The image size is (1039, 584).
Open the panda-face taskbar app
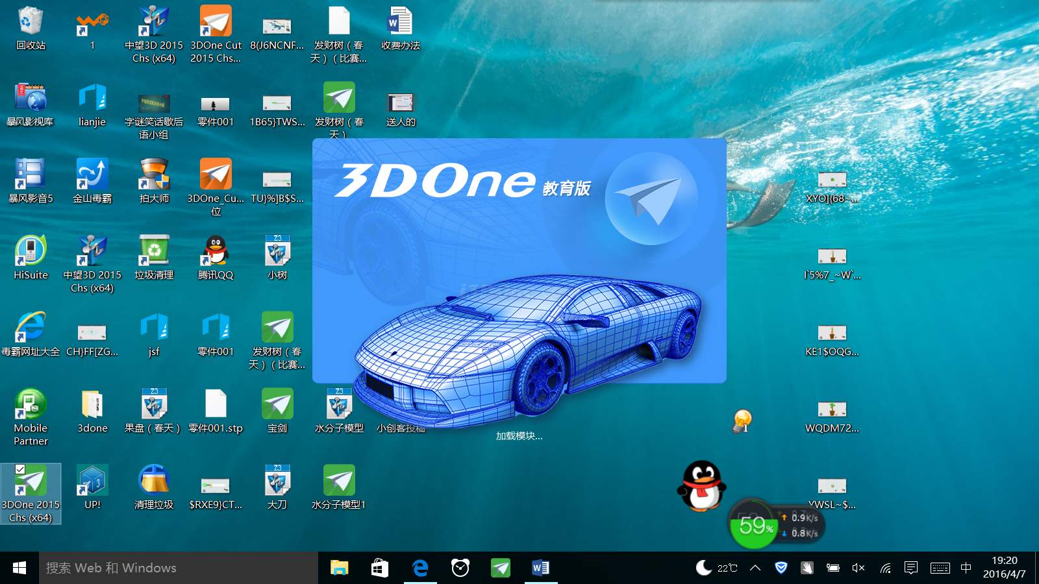[x=460, y=568]
